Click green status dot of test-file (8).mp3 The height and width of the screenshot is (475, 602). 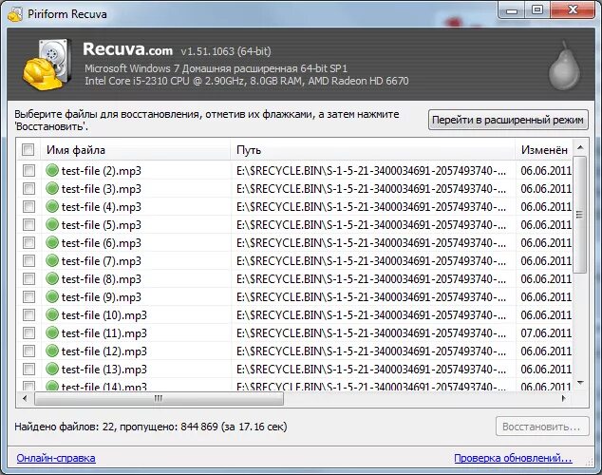pyautogui.click(x=52, y=278)
